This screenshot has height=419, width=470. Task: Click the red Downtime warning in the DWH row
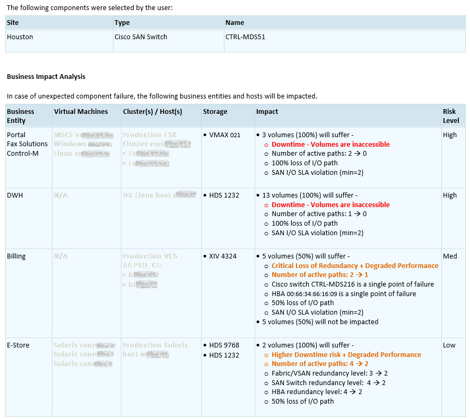tap(330, 204)
